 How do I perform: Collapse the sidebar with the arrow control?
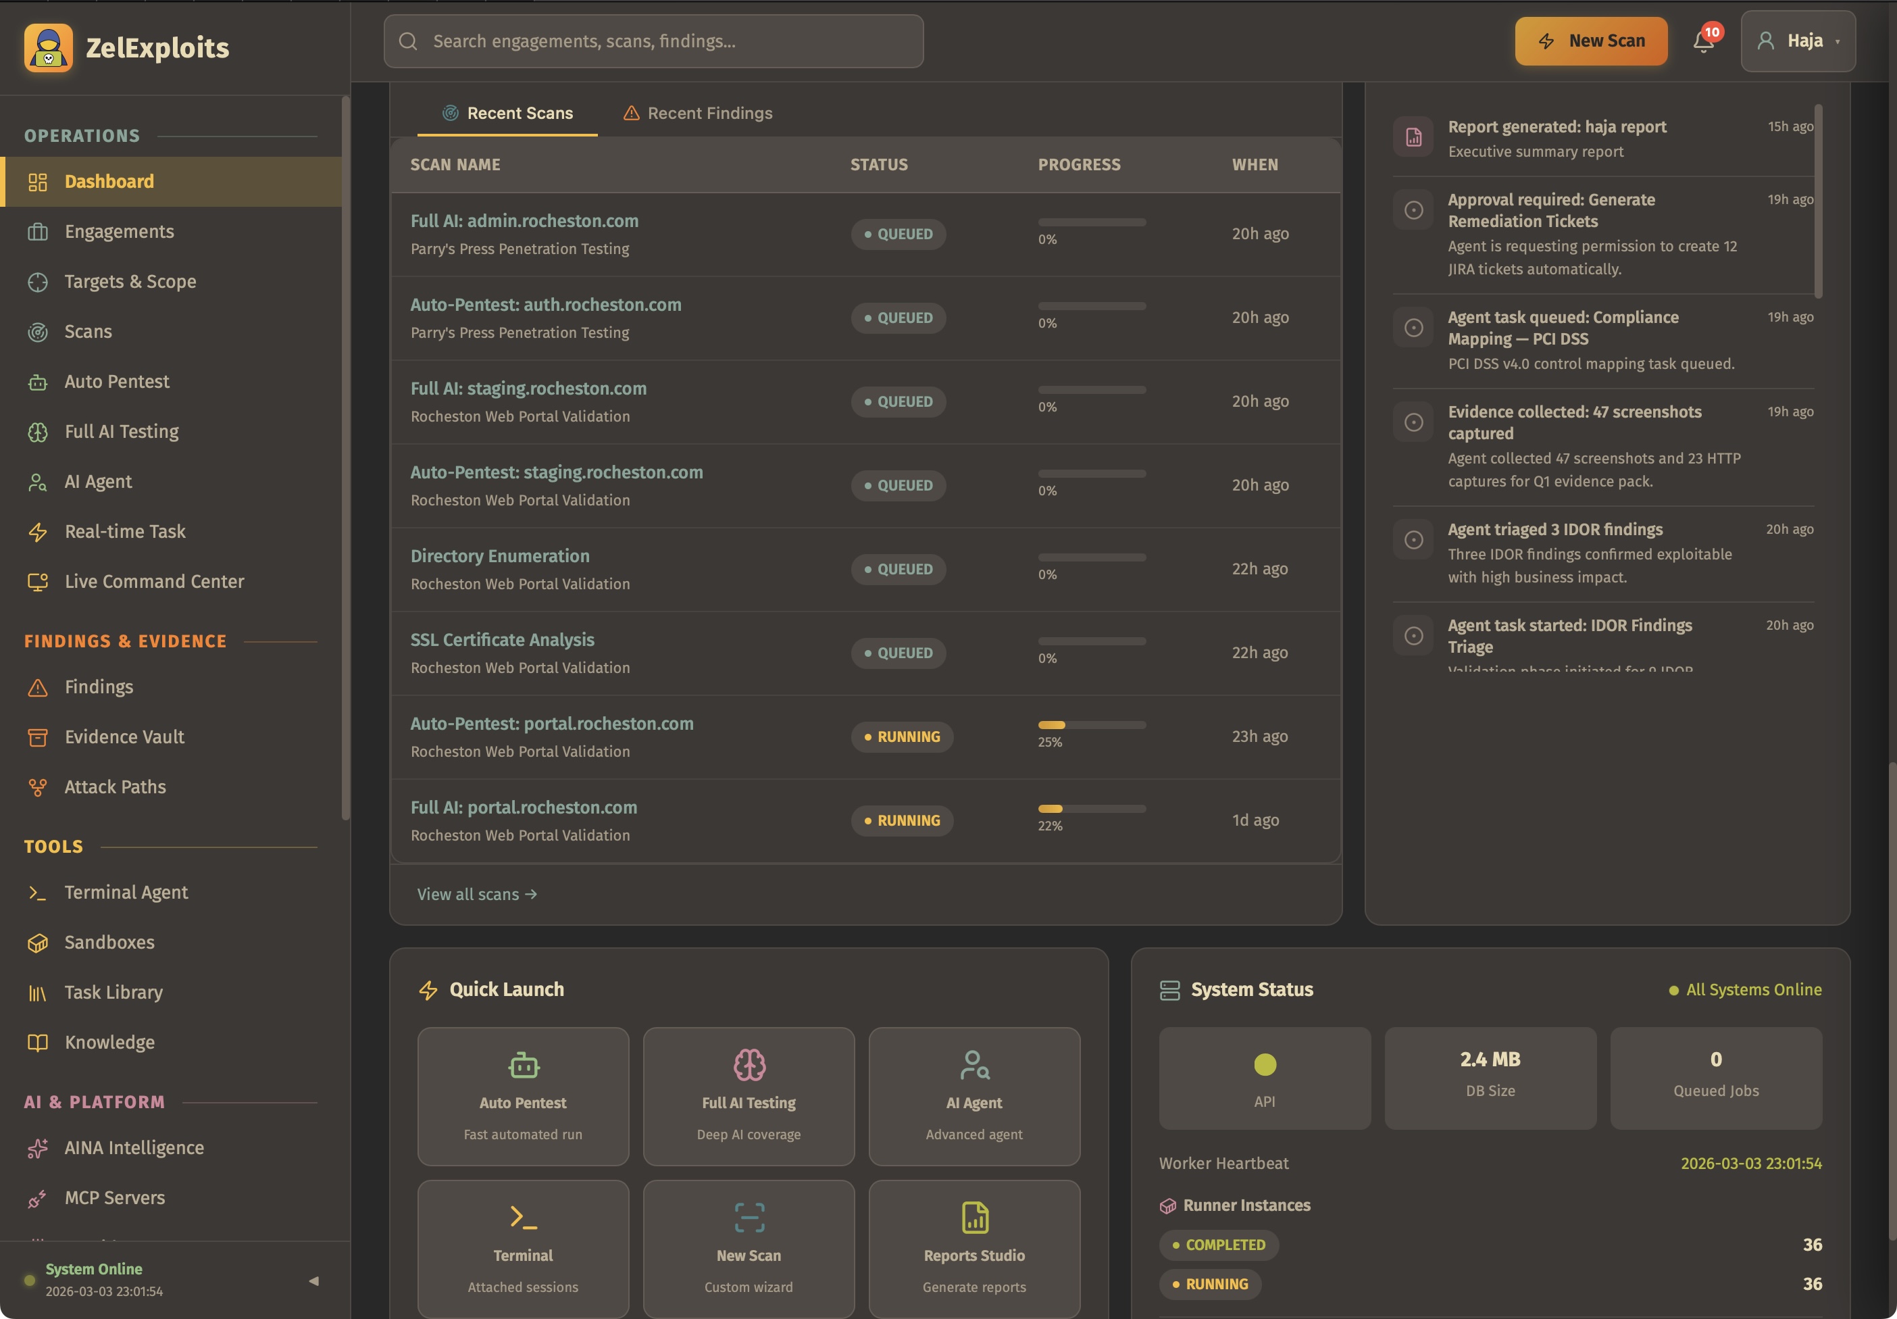[314, 1280]
